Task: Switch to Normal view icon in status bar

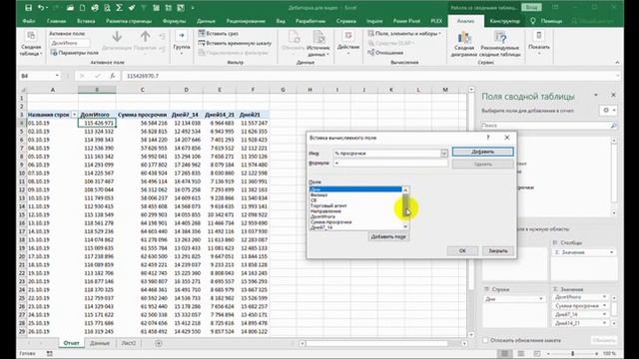Action: (x=504, y=353)
